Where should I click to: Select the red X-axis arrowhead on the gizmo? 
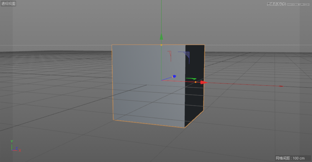click(203, 82)
